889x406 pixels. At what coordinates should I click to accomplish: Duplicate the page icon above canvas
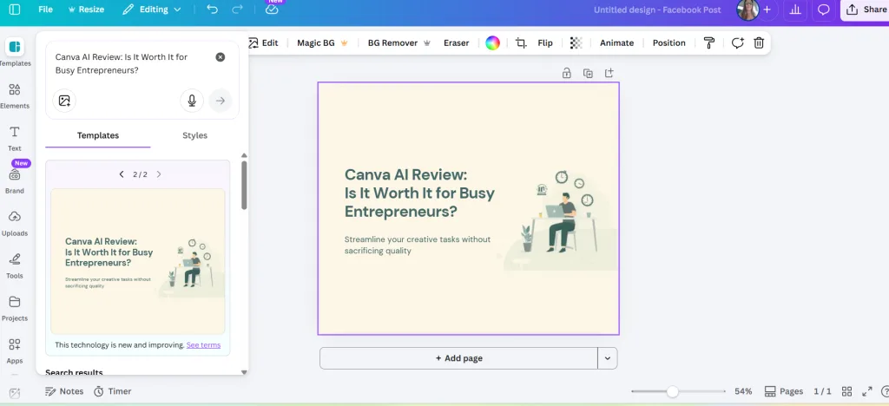pos(588,73)
